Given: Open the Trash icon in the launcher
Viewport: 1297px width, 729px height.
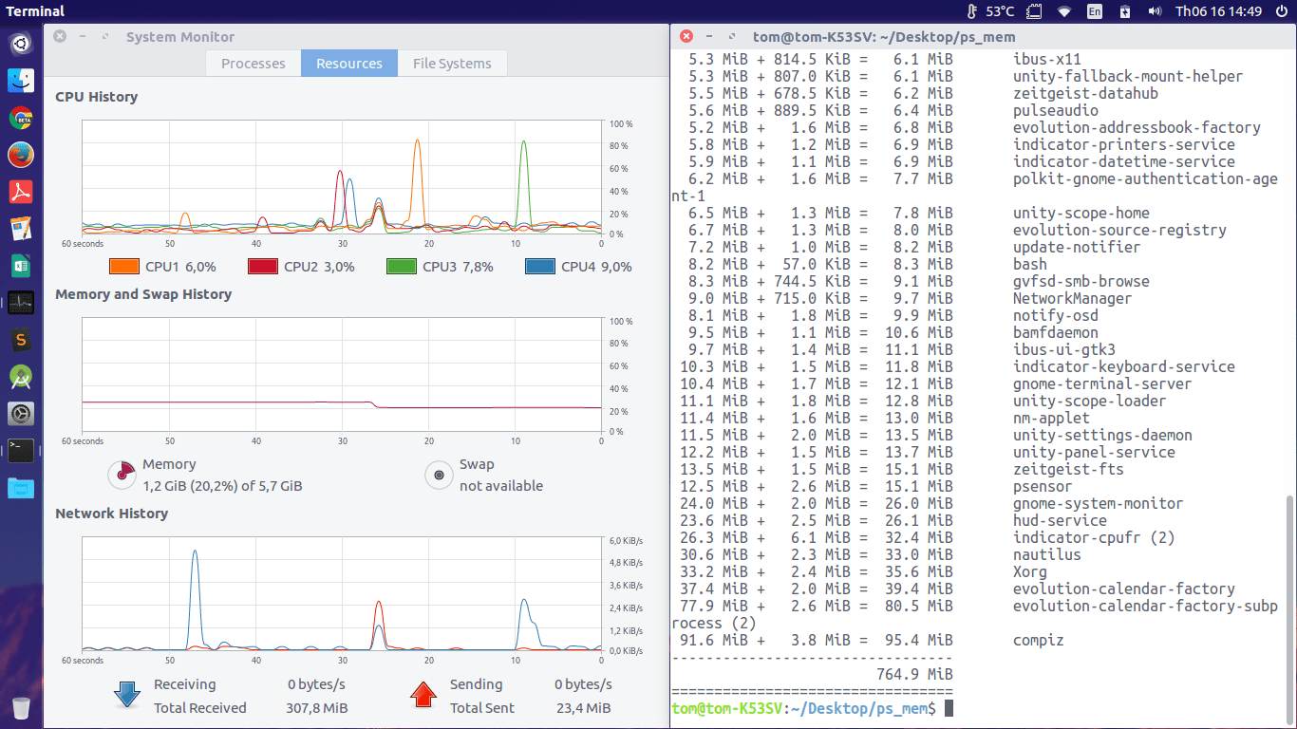Looking at the screenshot, I should [x=21, y=707].
